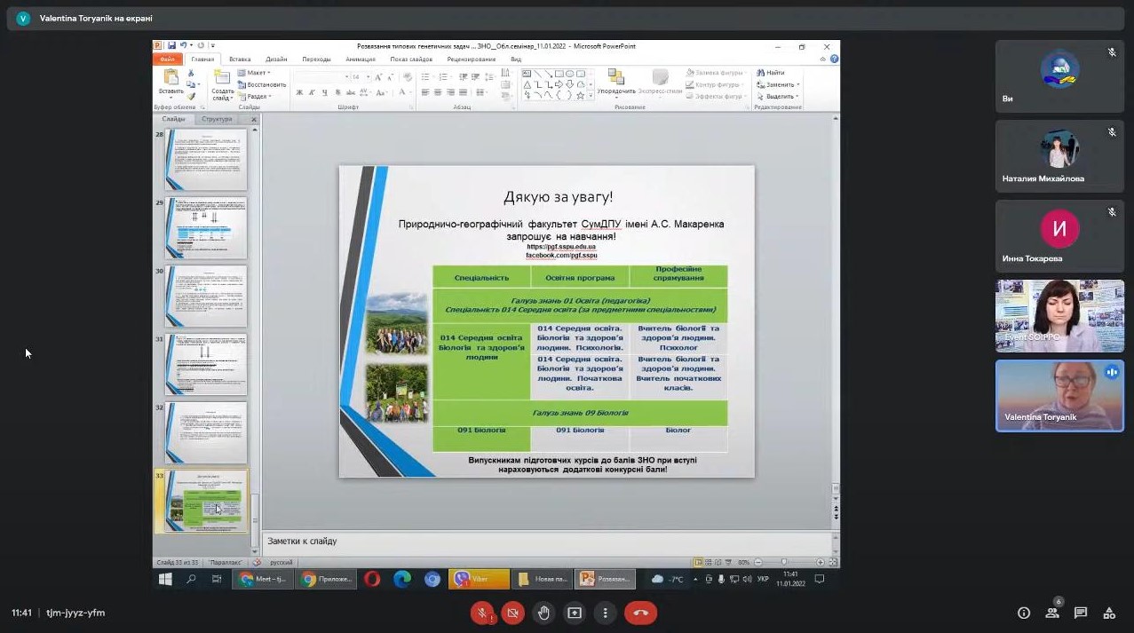Center text in Абзац group
Image resolution: width=1134 pixels, height=633 pixels.
pos(438,92)
